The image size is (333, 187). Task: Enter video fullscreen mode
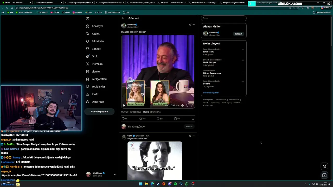click(192, 105)
